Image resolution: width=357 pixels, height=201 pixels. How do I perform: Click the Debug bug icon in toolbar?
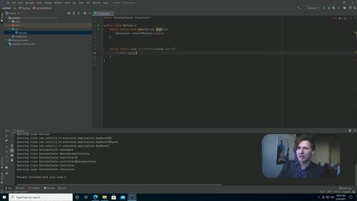click(x=329, y=8)
